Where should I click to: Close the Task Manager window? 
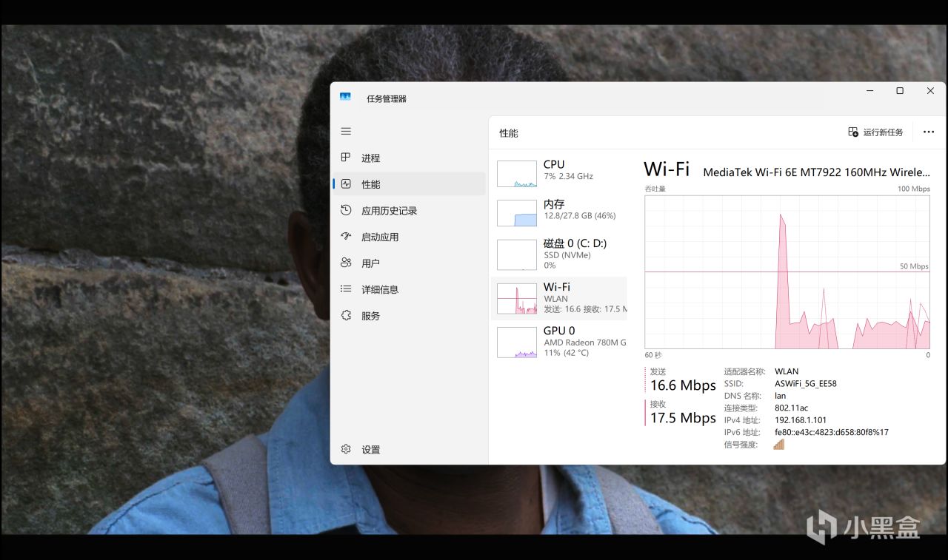[x=930, y=91]
